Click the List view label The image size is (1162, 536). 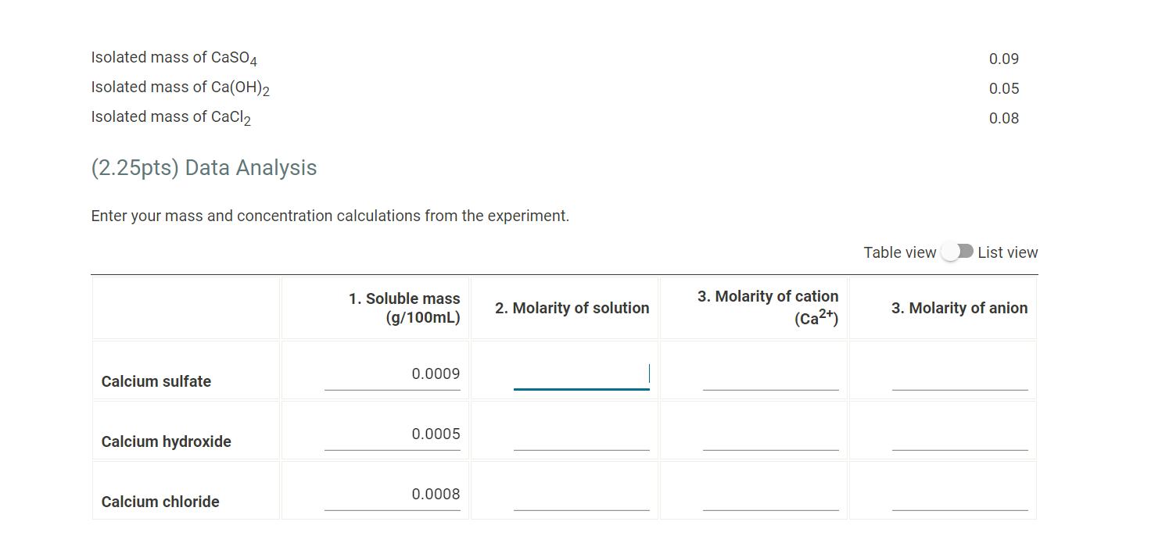1008,252
